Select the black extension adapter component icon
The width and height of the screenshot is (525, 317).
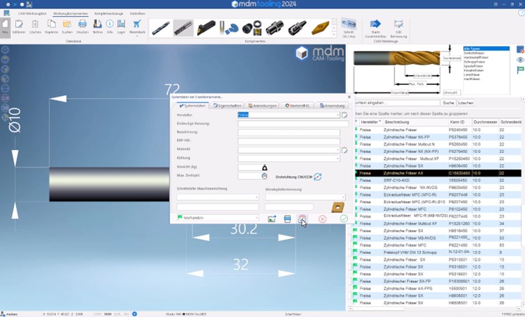[274, 28]
